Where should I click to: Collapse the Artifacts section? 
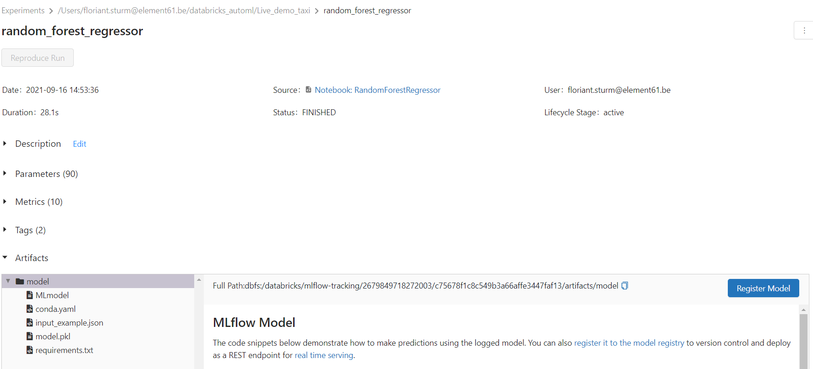click(x=5, y=257)
